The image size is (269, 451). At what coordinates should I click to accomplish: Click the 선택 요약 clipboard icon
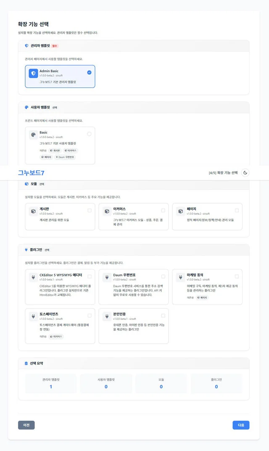coord(26,363)
